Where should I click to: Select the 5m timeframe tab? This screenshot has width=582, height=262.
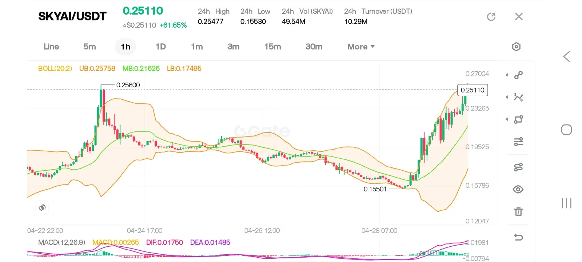(x=90, y=47)
